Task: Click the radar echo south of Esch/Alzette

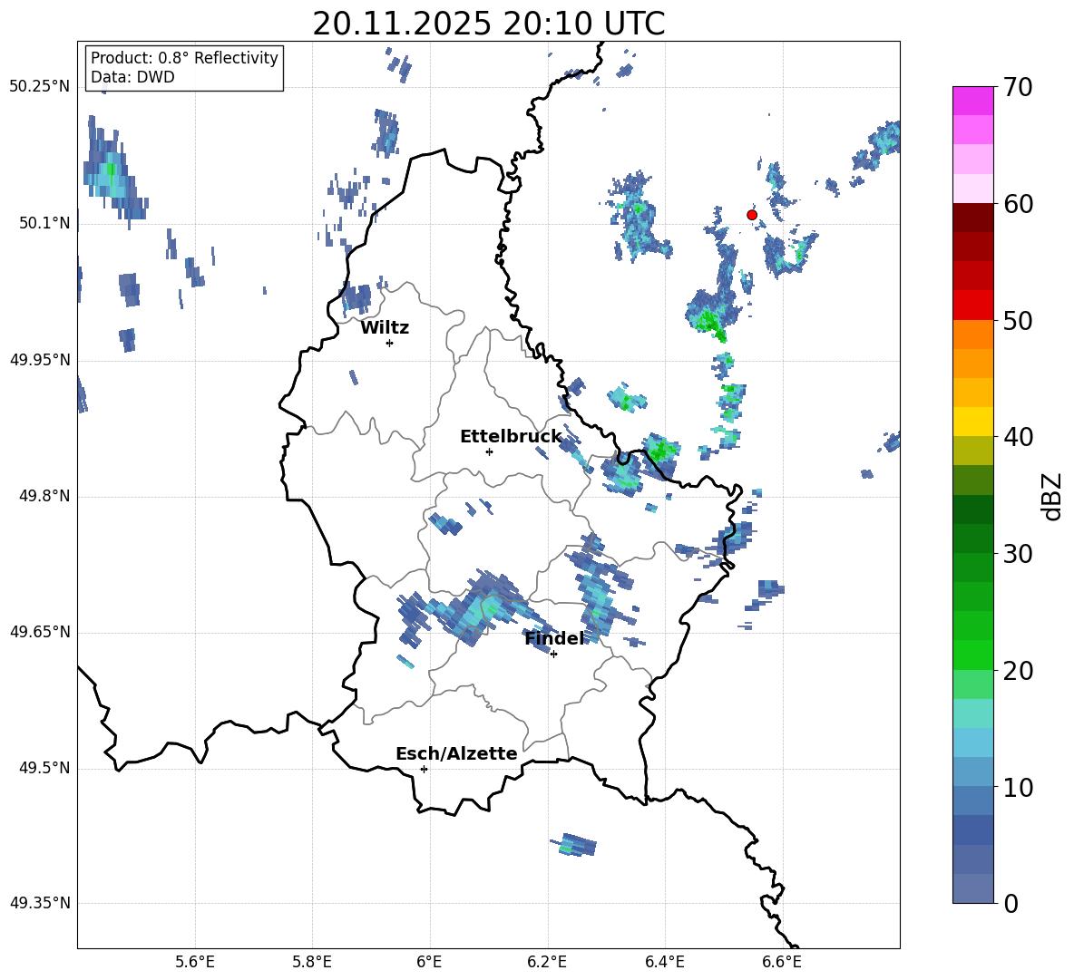Action: 574,845
